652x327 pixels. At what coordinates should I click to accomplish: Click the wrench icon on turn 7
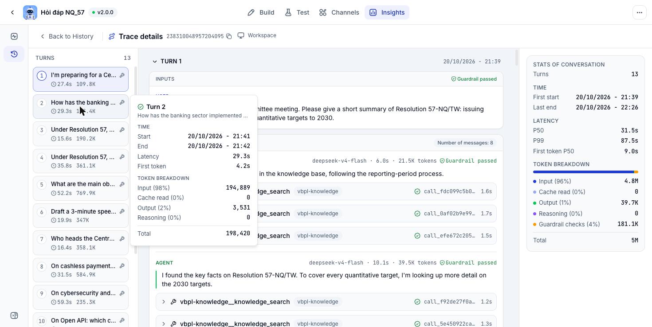(x=122, y=239)
